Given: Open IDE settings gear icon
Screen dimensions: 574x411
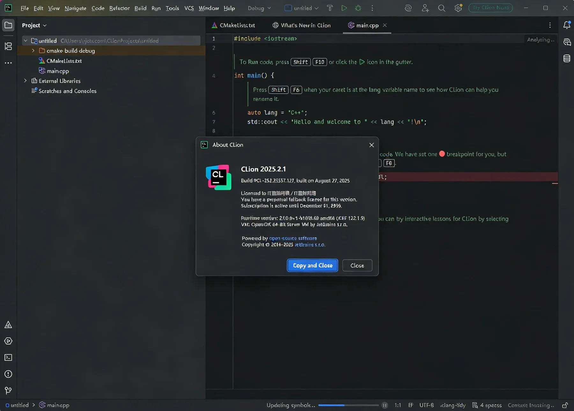Looking at the screenshot, I should [x=458, y=8].
